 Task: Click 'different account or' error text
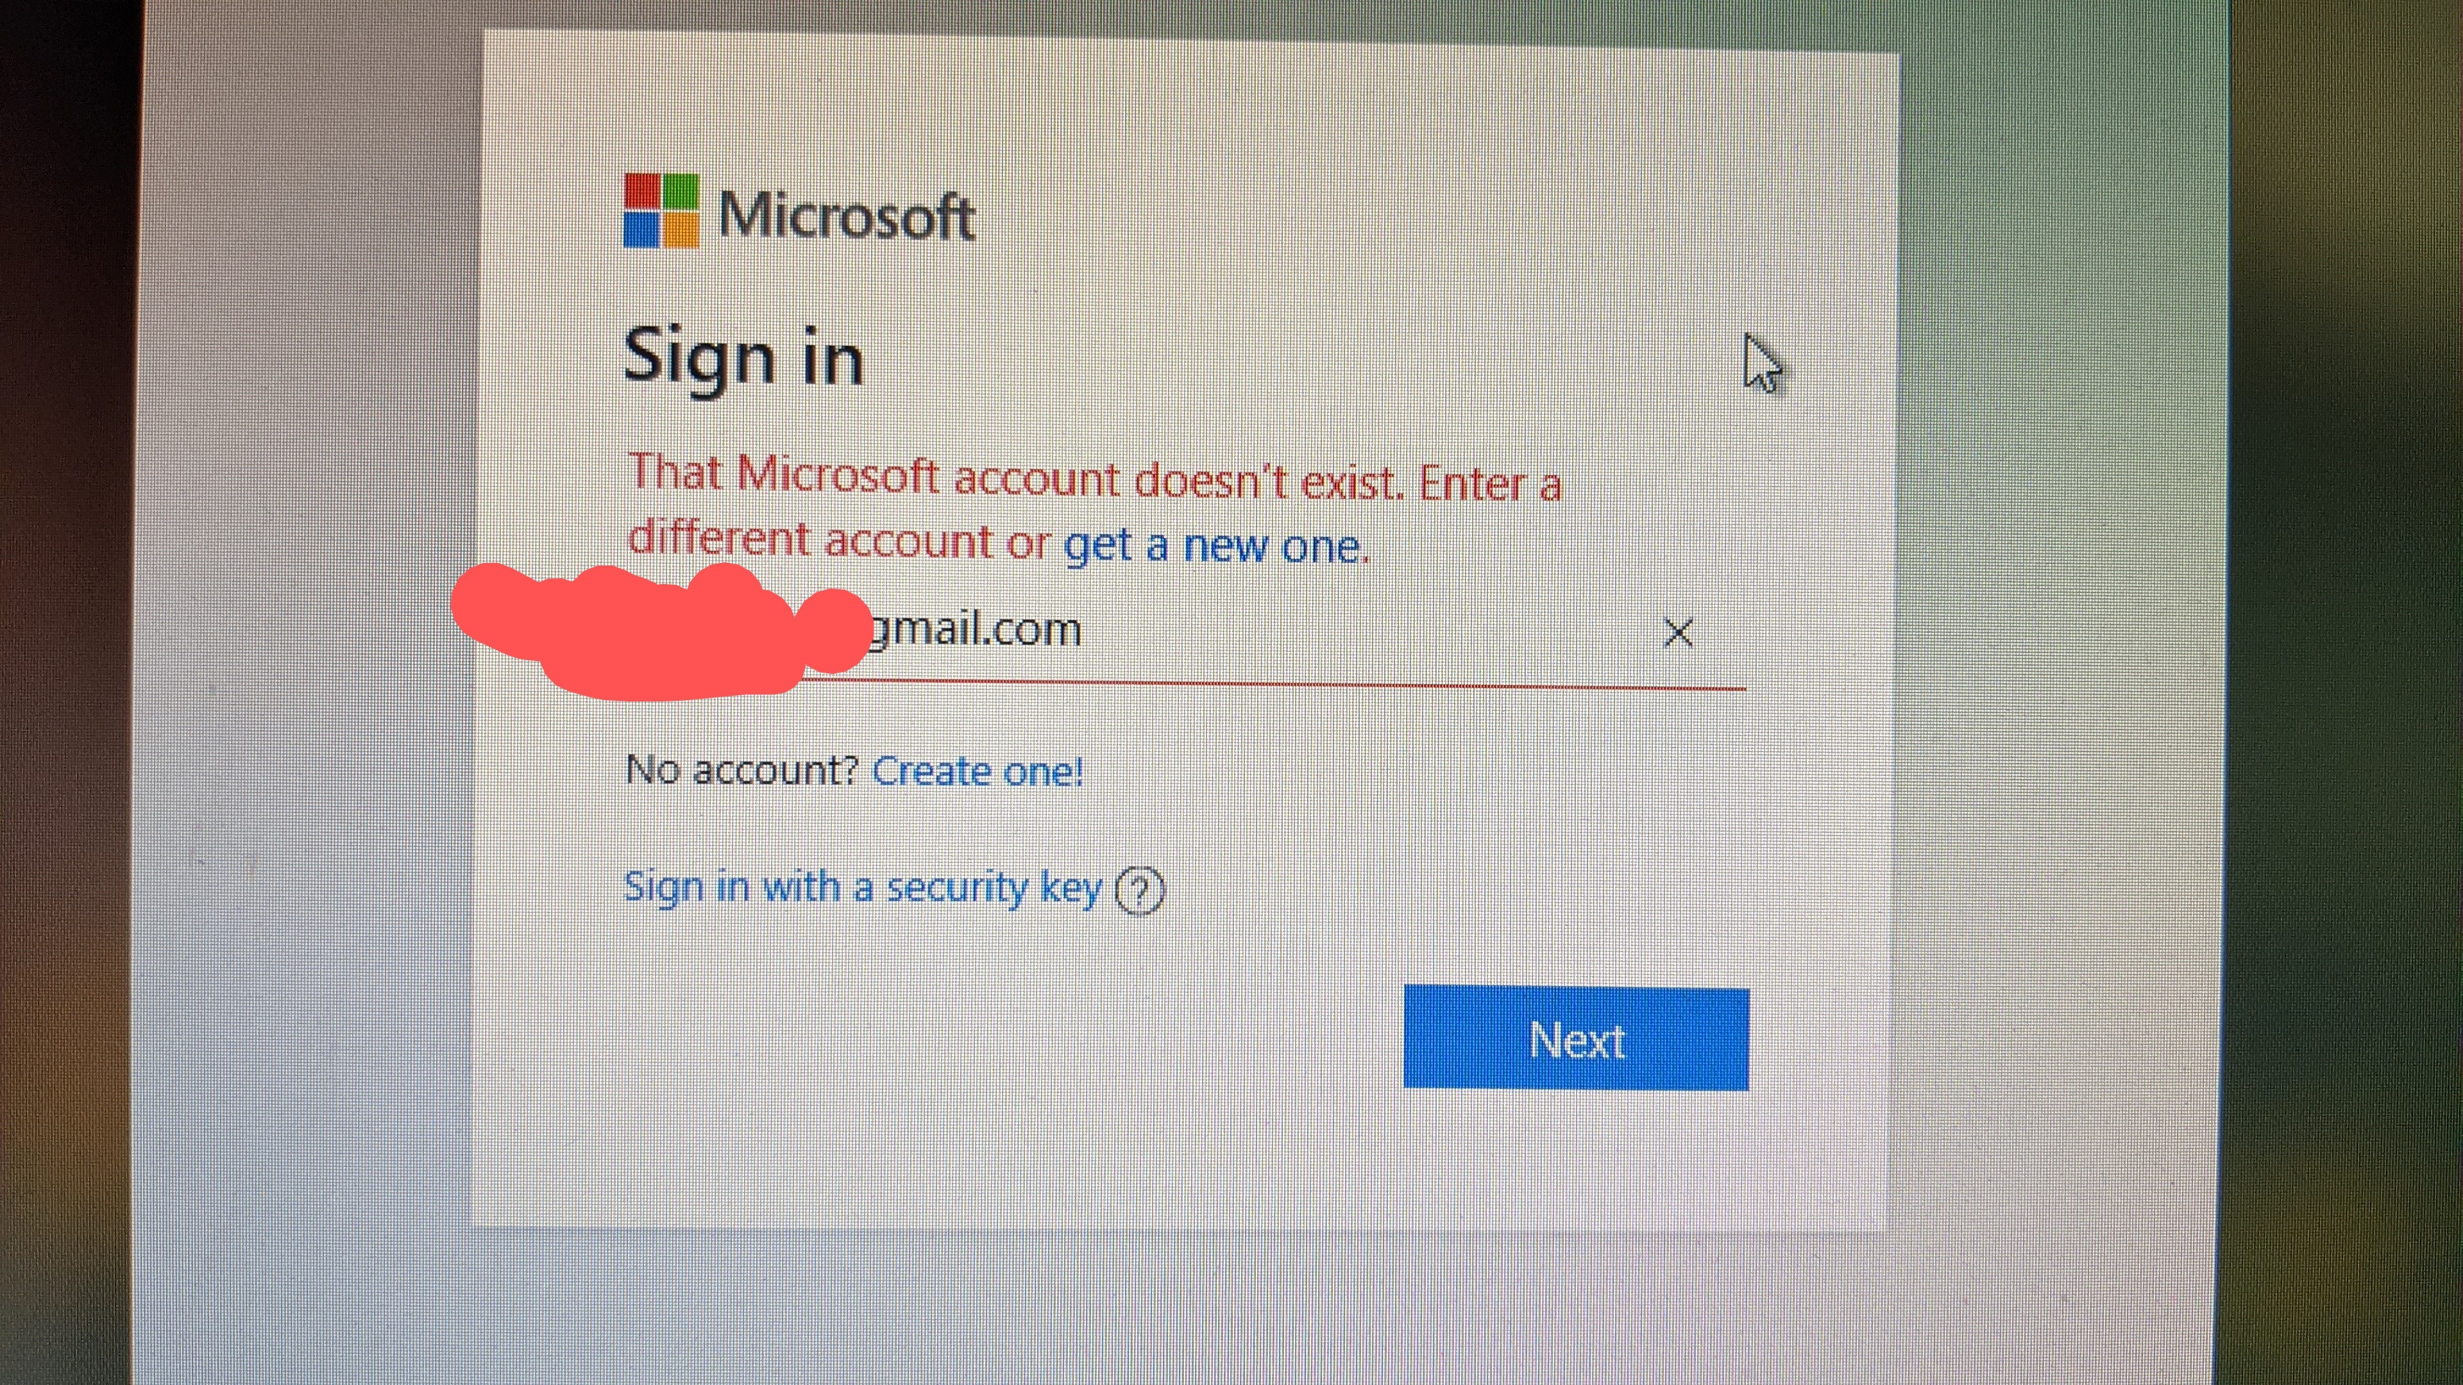click(838, 539)
